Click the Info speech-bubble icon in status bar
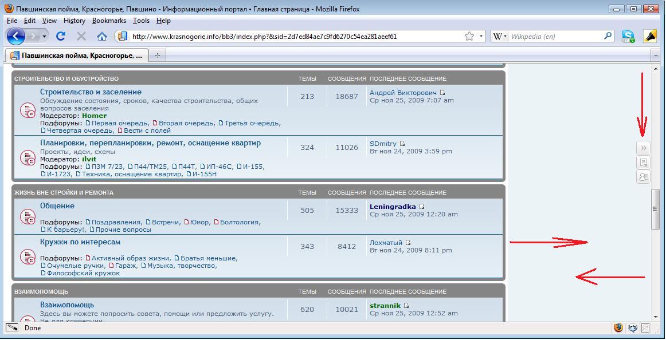Viewport: 666px width, 340px height. pyautogui.click(x=633, y=328)
